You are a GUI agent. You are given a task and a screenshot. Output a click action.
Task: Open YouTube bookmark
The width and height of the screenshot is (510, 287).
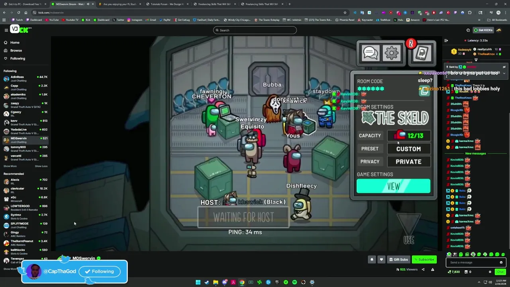point(52,20)
